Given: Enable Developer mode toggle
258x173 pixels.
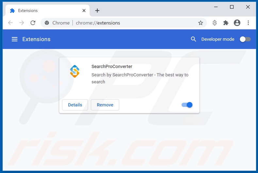Looking at the screenshot, I should [245, 39].
